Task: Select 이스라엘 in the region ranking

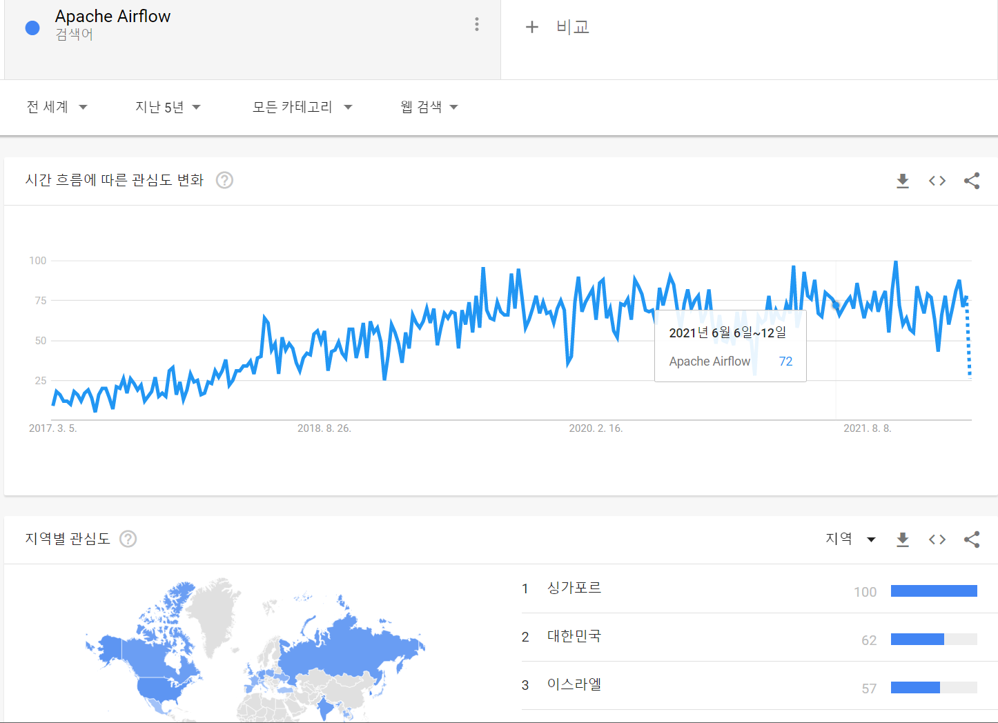Action: [574, 684]
